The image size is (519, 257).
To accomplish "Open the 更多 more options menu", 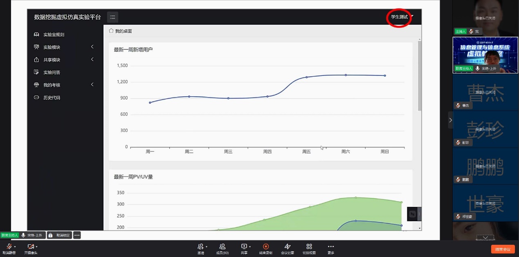I will tap(331, 246).
